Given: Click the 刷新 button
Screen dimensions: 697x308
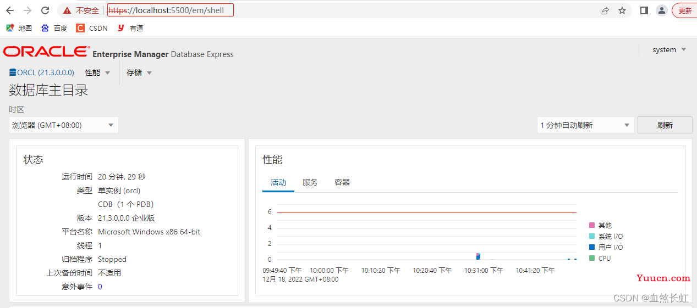Looking at the screenshot, I should pos(665,125).
